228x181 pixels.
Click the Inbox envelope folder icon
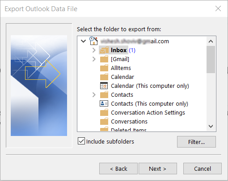pos(104,50)
